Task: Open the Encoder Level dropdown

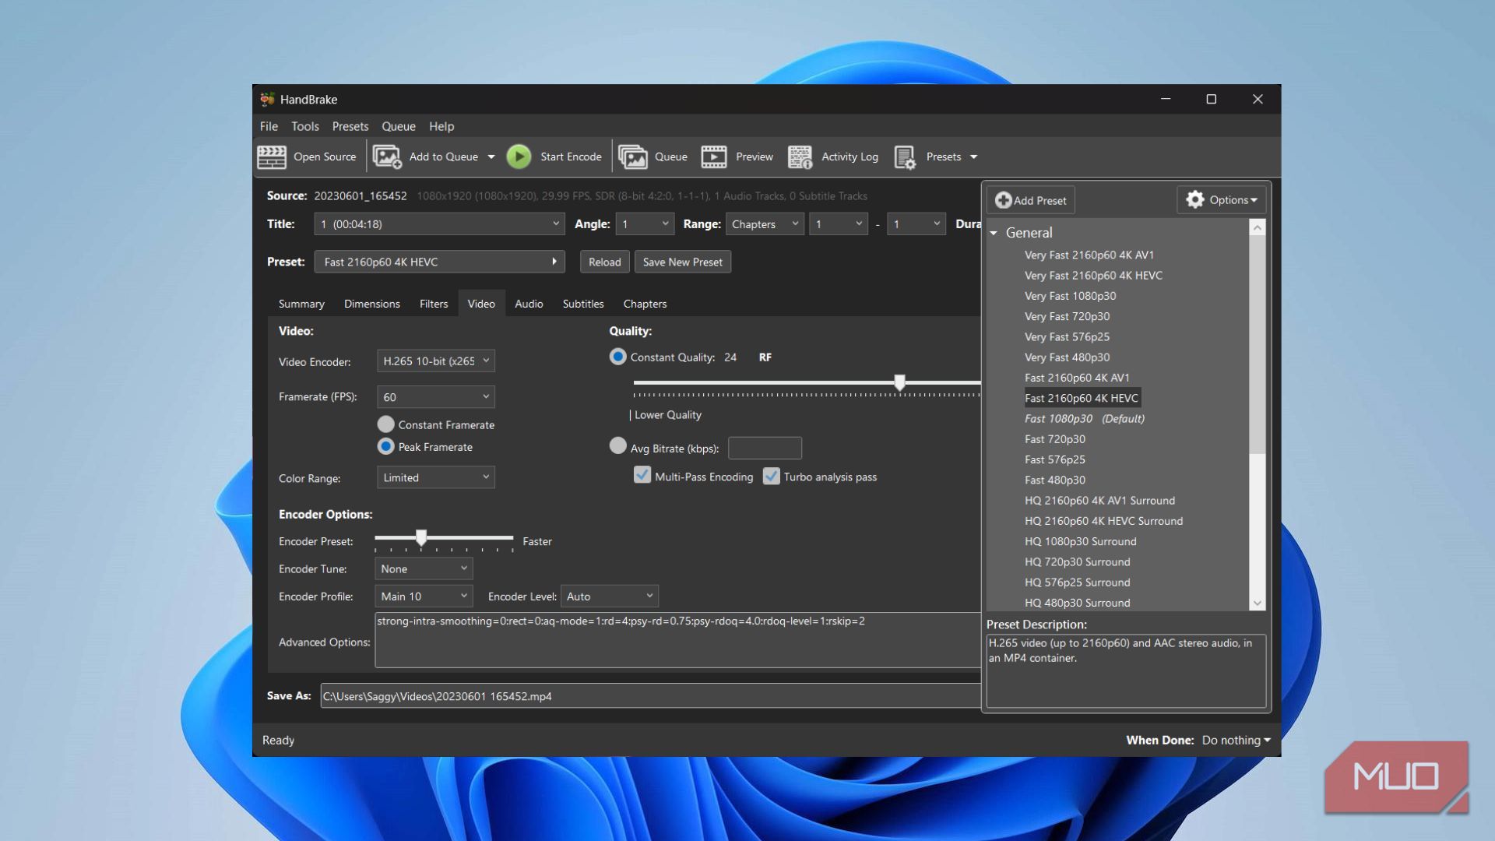Action: [x=610, y=596]
